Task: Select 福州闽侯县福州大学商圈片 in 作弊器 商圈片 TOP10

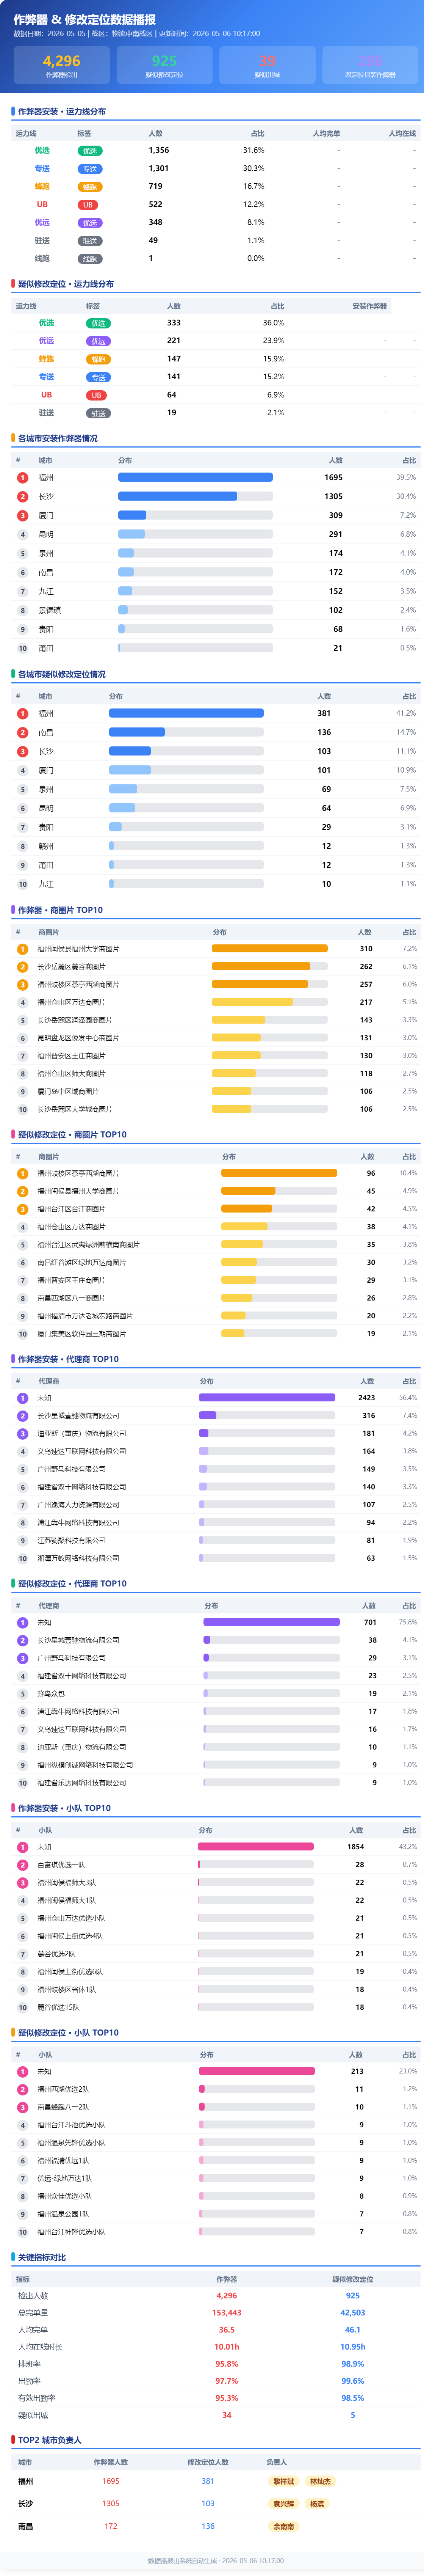Action: pyautogui.click(x=78, y=949)
